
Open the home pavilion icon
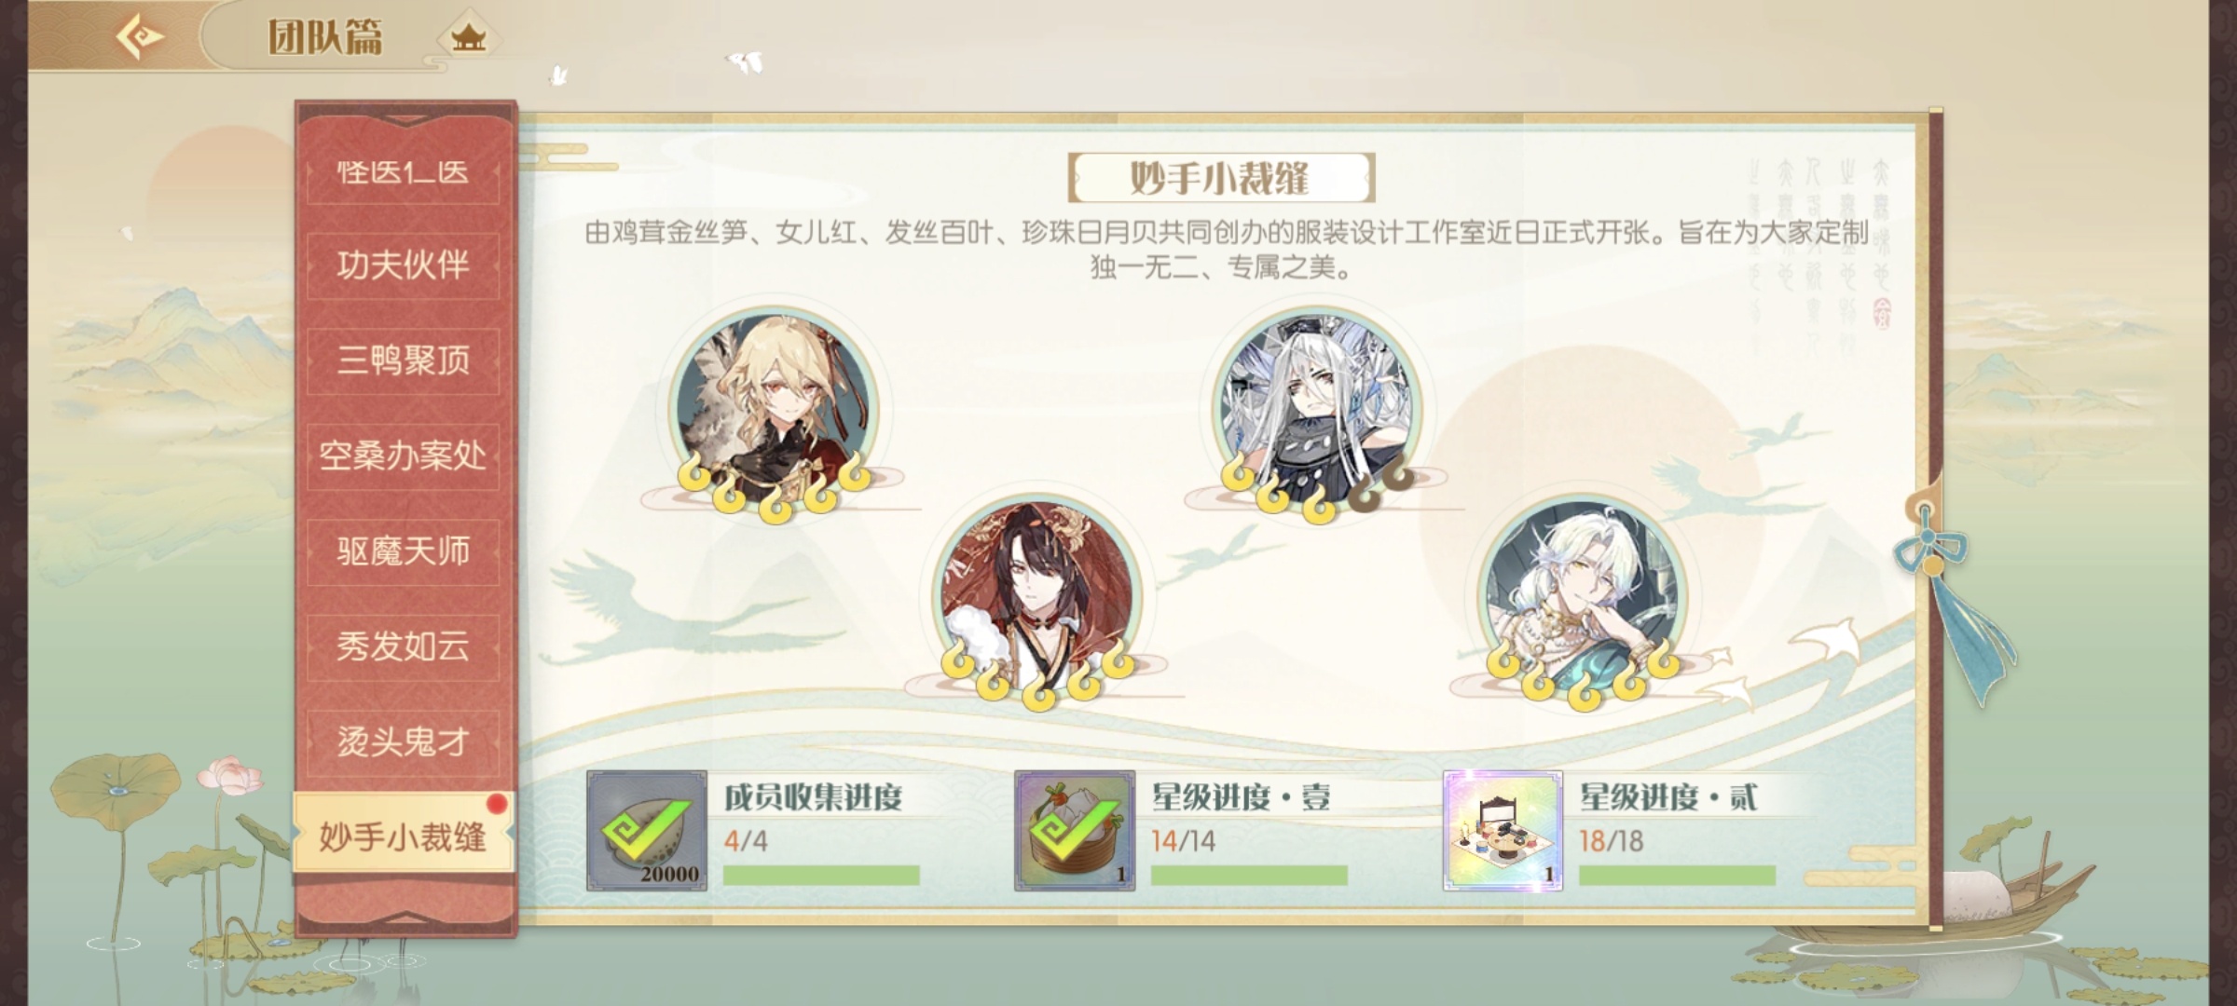[x=468, y=38]
